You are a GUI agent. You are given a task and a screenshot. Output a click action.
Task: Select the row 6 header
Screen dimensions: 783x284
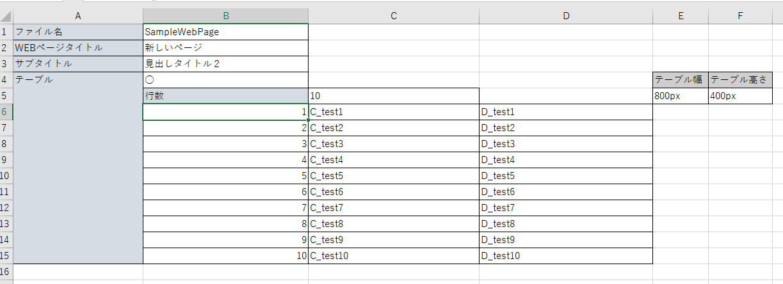coord(6,112)
